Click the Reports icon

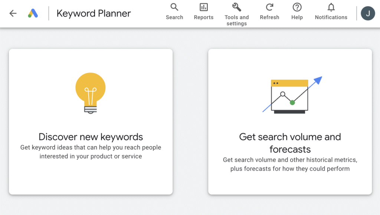pos(203,7)
